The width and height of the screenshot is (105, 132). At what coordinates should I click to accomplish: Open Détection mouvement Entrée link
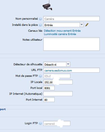62,31
